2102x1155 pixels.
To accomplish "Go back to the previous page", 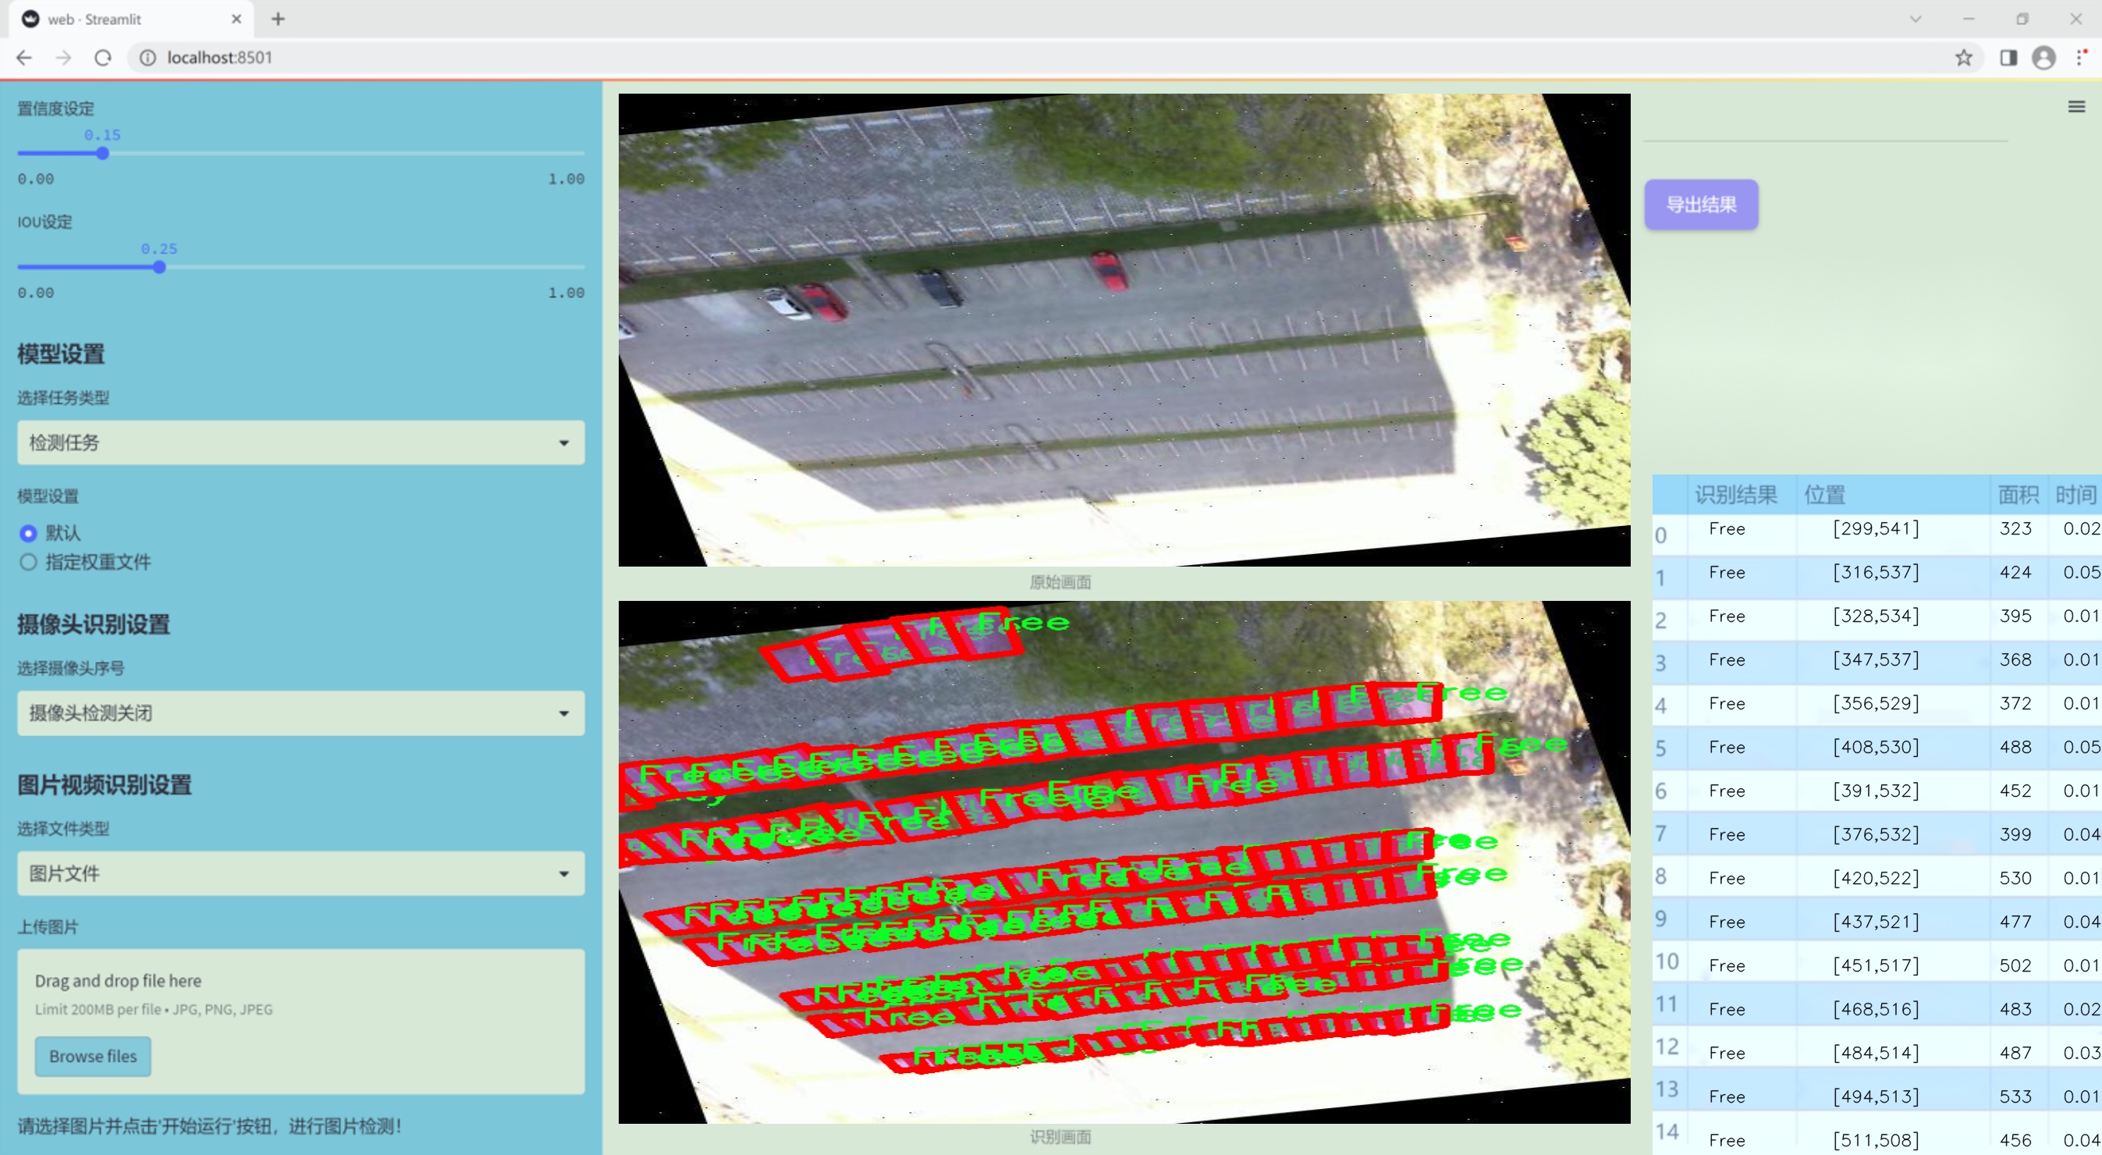I will [x=24, y=58].
